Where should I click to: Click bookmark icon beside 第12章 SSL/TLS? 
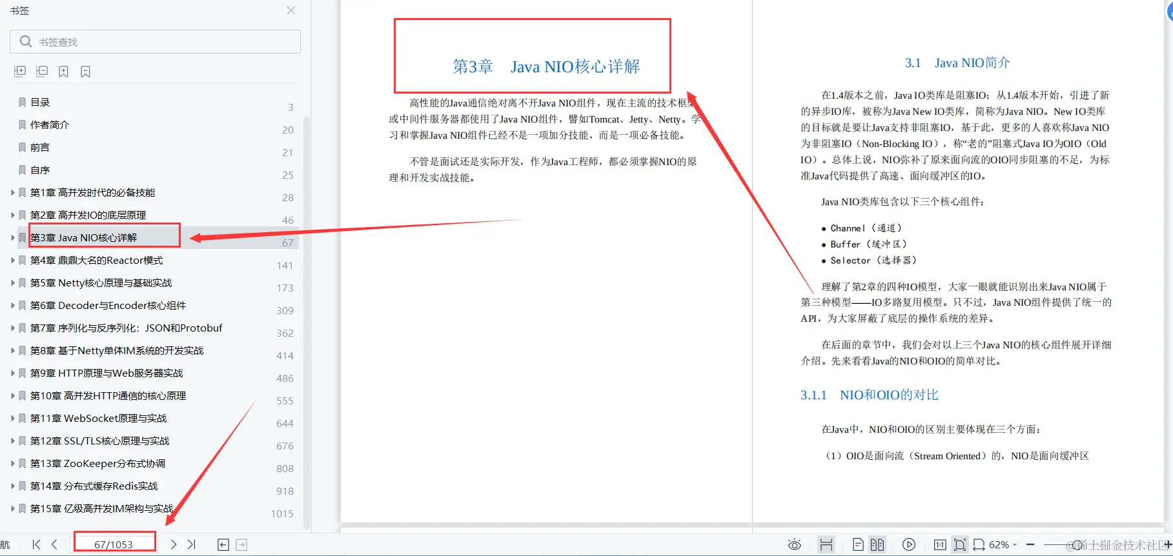(23, 441)
